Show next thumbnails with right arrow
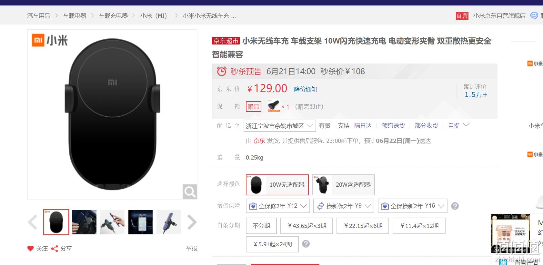The image size is (543, 265). (192, 222)
